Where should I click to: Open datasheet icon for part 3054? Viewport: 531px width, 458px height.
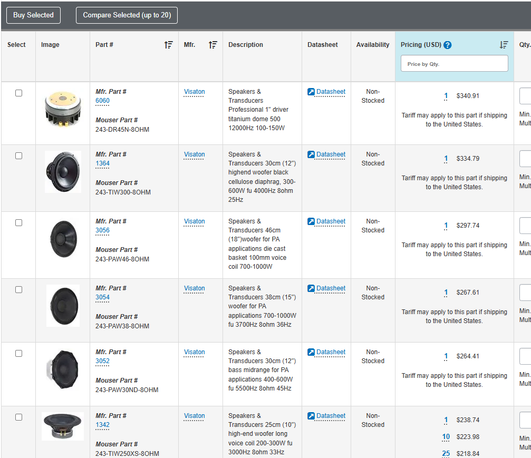311,288
